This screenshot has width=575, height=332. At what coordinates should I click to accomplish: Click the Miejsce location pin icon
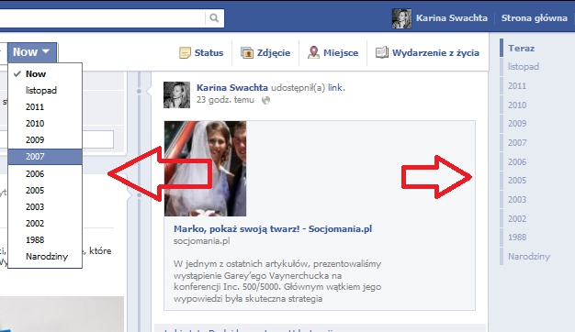[313, 52]
